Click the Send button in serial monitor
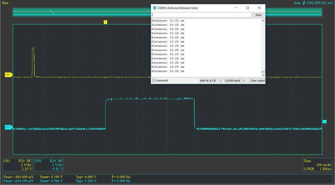The width and height of the screenshot is (335, 185). coord(258,15)
